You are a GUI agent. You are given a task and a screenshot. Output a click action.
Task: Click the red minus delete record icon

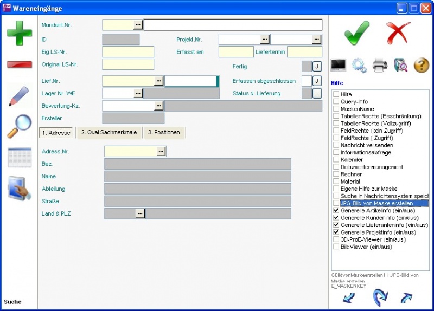coord(19,64)
